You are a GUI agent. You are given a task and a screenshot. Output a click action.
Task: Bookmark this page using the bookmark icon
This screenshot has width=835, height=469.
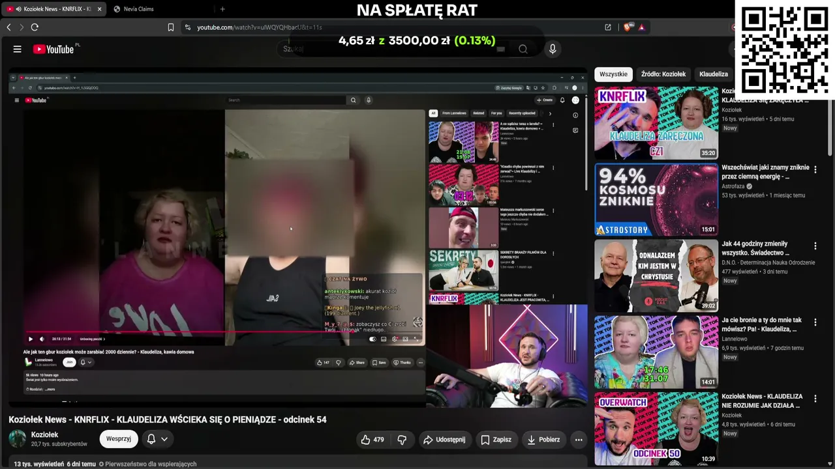pyautogui.click(x=171, y=27)
